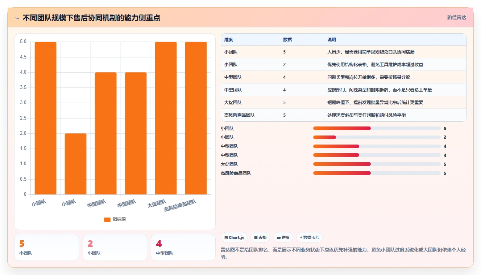Viewport: 481px width, 275px height.
Task: Click the 大促团队 x-axis label
Action: click(157, 203)
